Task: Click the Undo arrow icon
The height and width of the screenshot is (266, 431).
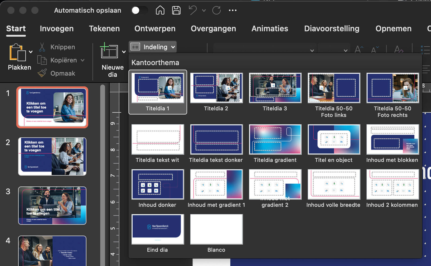Action: 193,10
